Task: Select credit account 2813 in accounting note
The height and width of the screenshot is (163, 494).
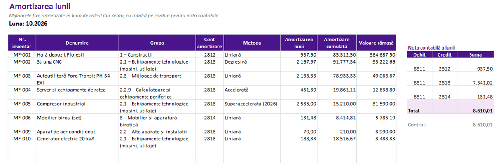Action: click(x=444, y=79)
